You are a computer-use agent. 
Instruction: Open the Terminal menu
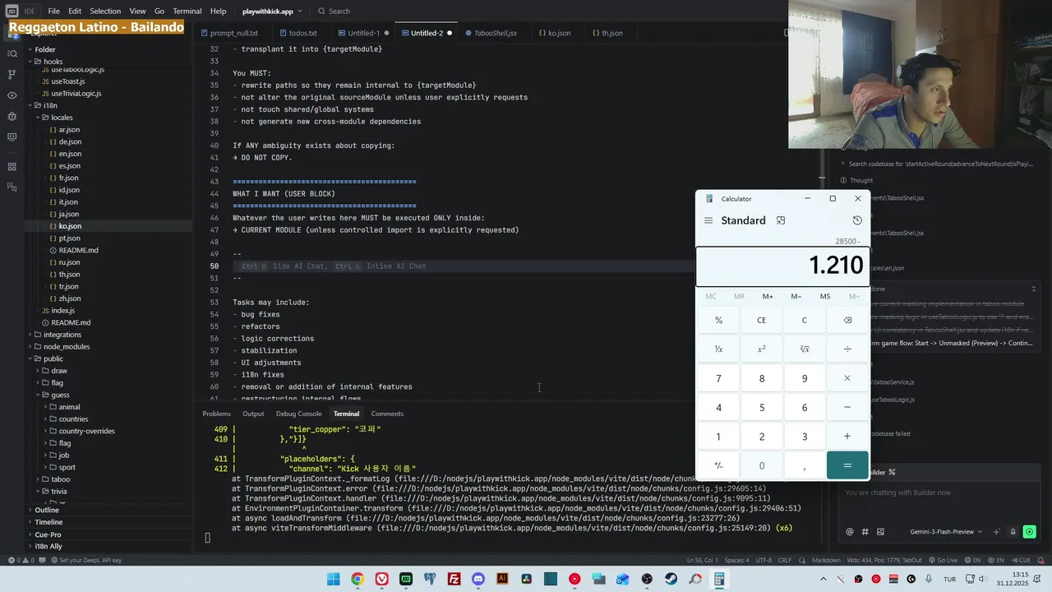[x=187, y=12]
